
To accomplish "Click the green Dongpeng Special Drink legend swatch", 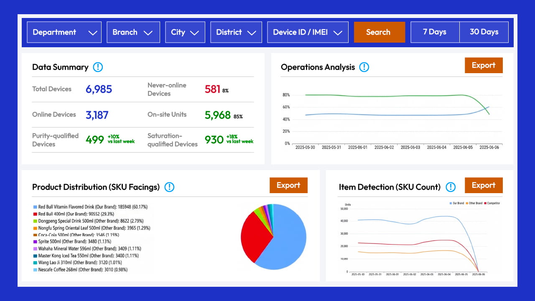I will tap(35, 221).
